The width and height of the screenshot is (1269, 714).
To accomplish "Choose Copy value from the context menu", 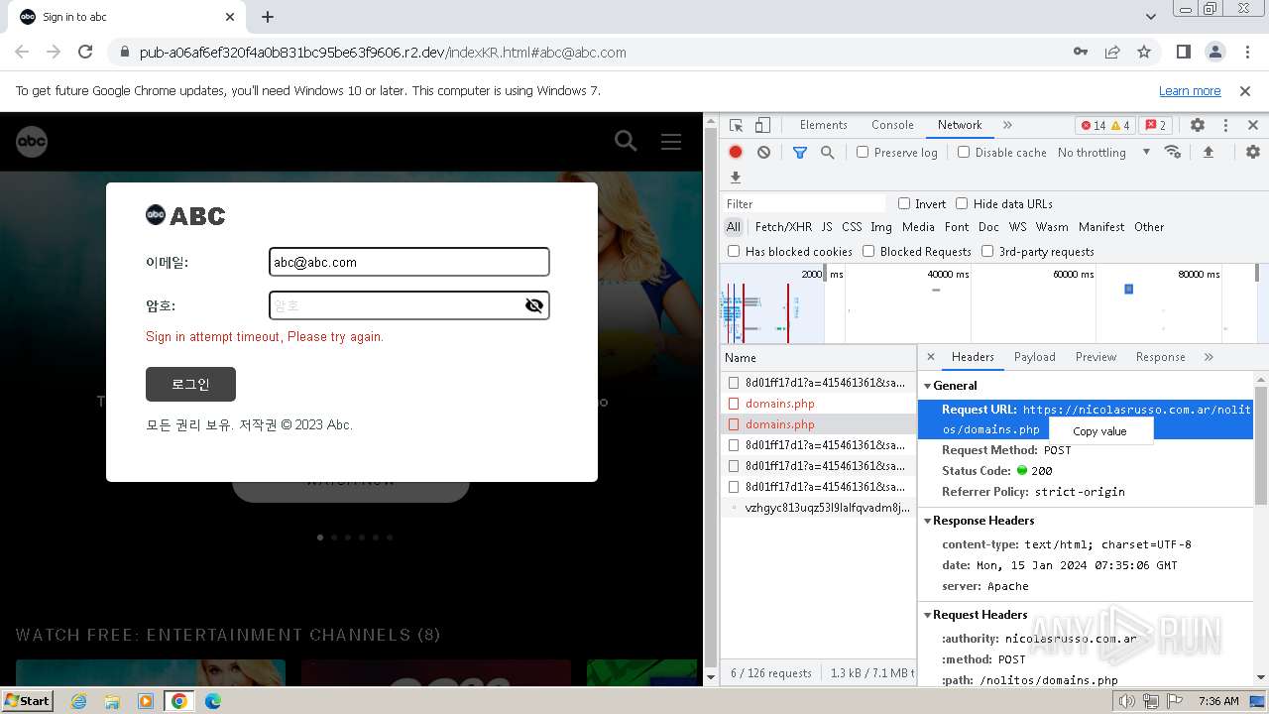I will pyautogui.click(x=1100, y=431).
